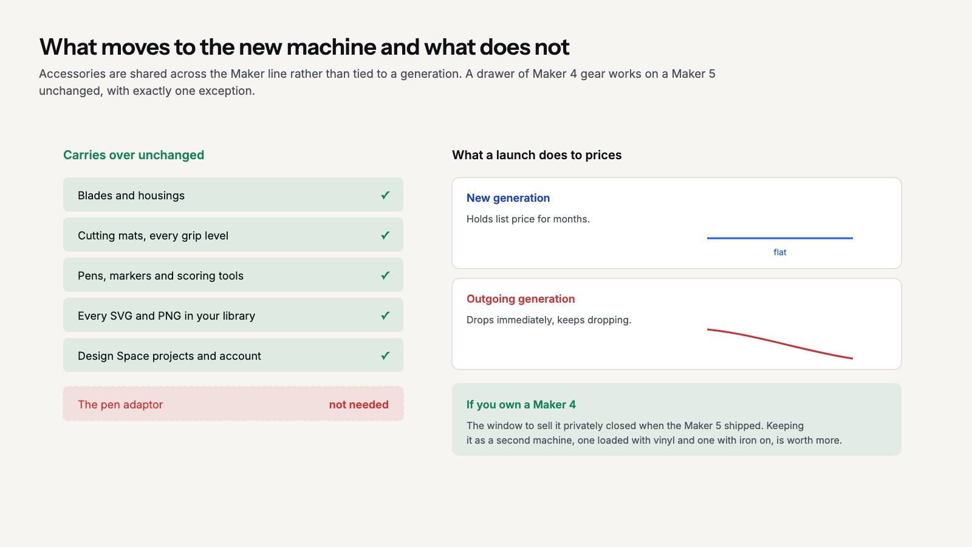Click the heading "What a launch does to prices"
The width and height of the screenshot is (972, 547).
537,155
